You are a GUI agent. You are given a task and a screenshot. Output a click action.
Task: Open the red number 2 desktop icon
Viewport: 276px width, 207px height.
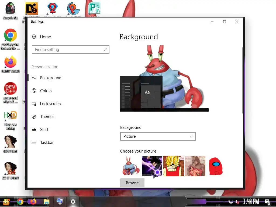53,8
